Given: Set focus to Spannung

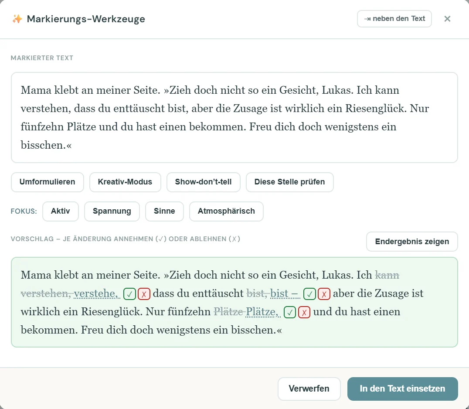Looking at the screenshot, I should (112, 211).
